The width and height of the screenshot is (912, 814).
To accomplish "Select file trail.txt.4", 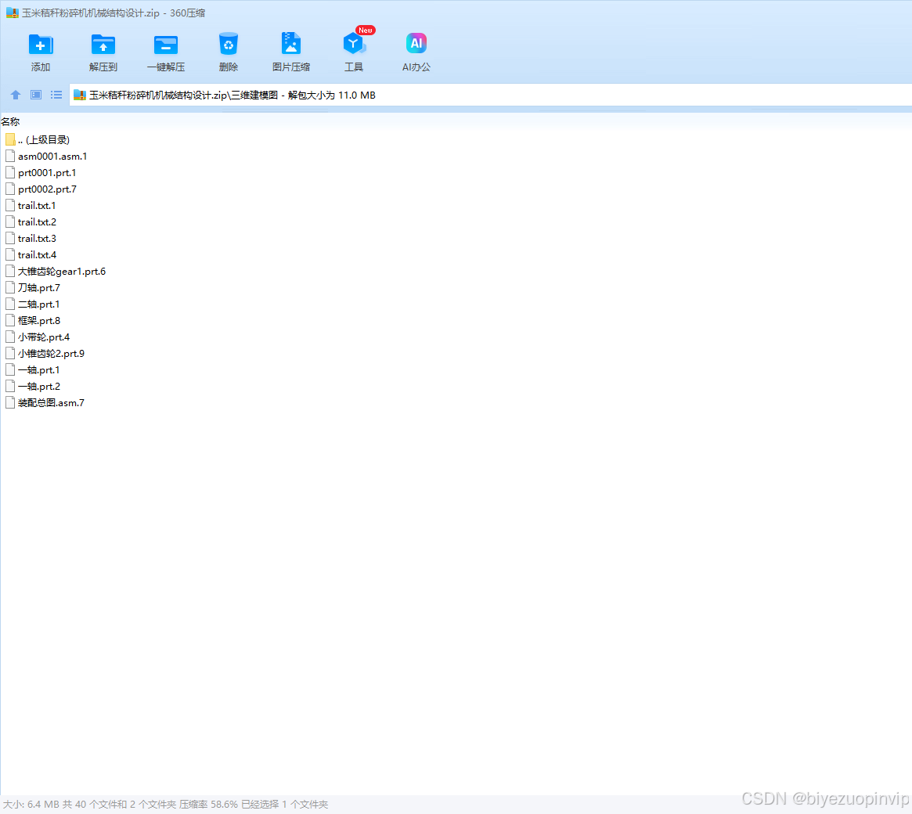I will click(38, 254).
